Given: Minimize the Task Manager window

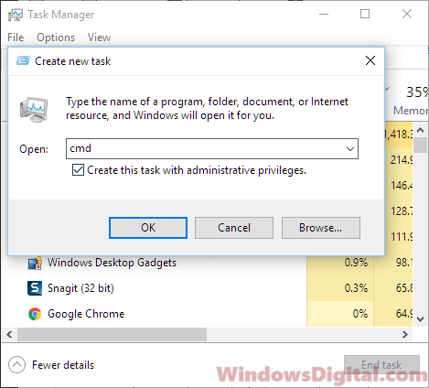Looking at the screenshot, I should coord(324,14).
